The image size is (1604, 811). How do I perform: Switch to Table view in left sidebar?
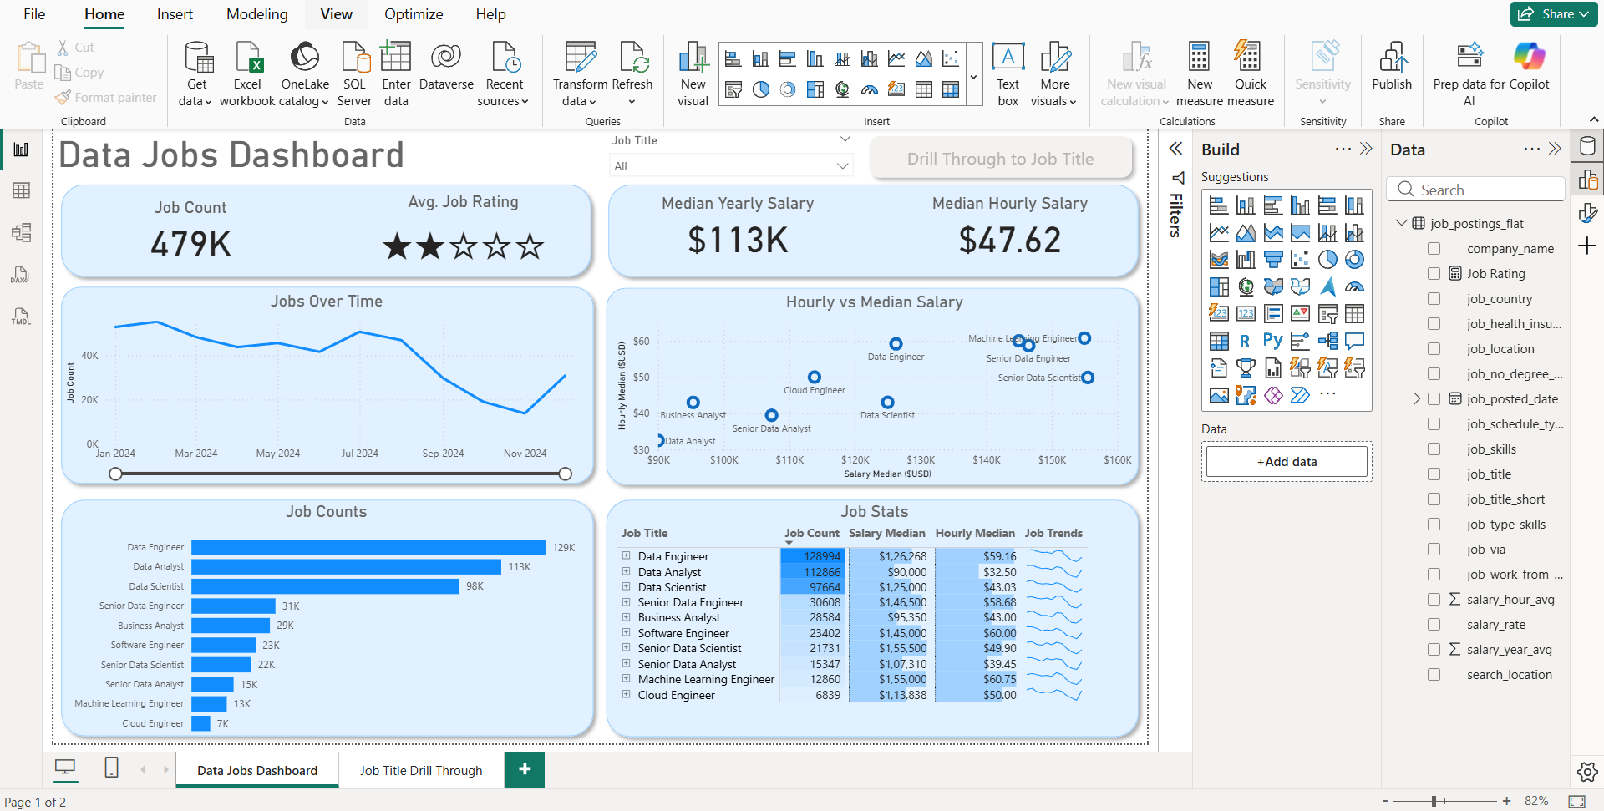click(22, 190)
